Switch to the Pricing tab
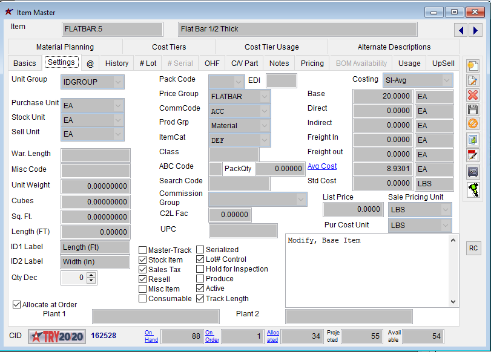This screenshot has width=491, height=352. tap(312, 64)
